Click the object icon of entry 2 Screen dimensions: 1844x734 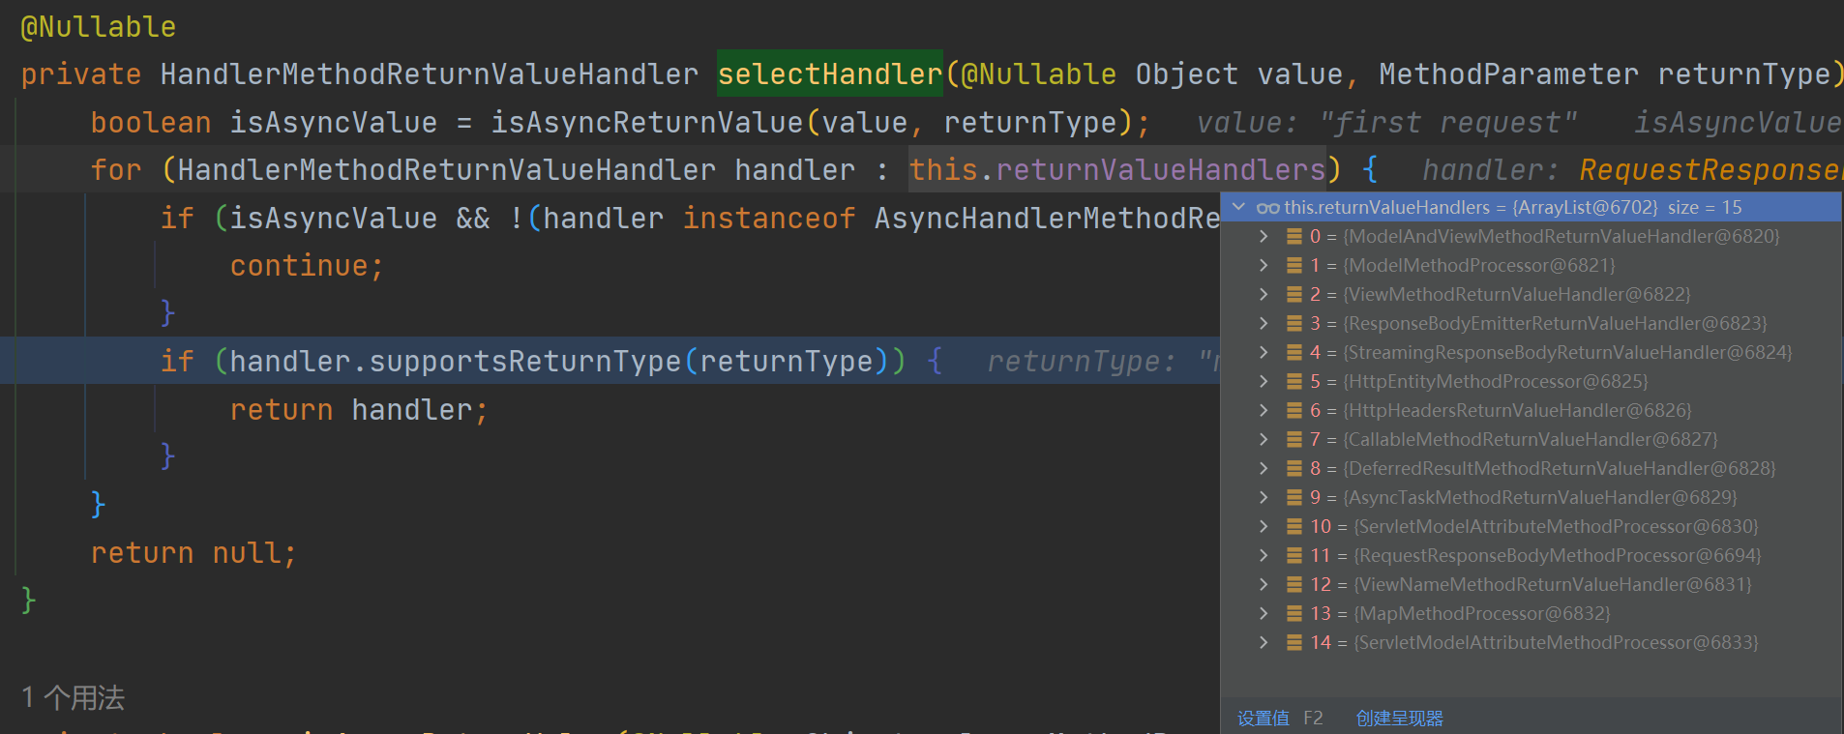pyautogui.click(x=1294, y=294)
